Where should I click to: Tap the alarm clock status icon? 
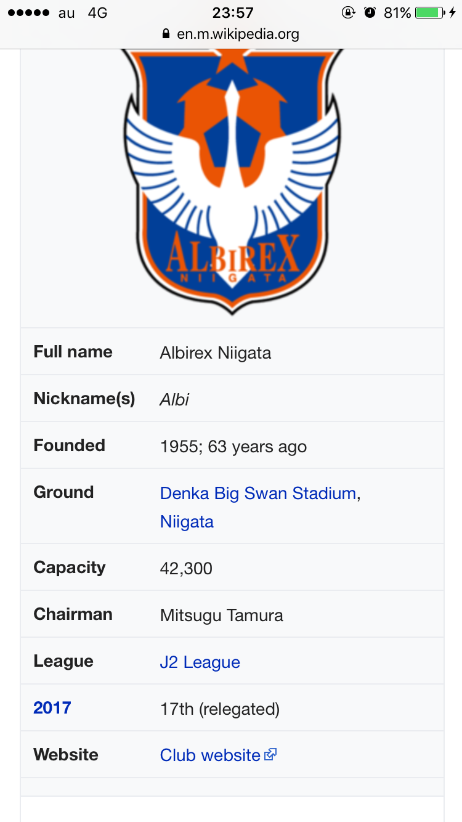tap(370, 12)
